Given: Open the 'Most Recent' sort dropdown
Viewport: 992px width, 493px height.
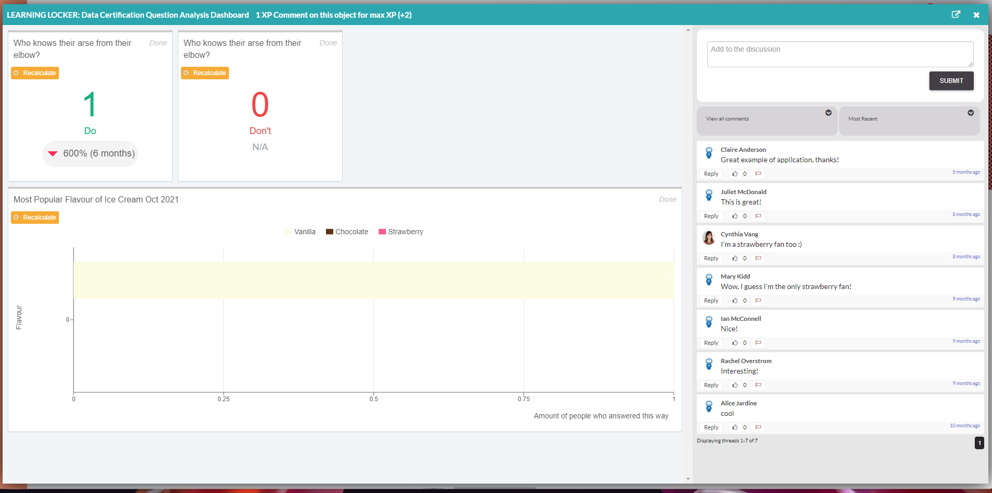Looking at the screenshot, I should (x=910, y=120).
